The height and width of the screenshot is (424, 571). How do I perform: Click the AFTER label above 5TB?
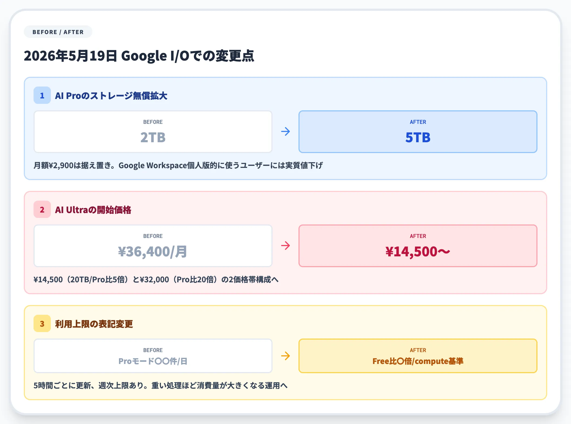pyautogui.click(x=418, y=122)
